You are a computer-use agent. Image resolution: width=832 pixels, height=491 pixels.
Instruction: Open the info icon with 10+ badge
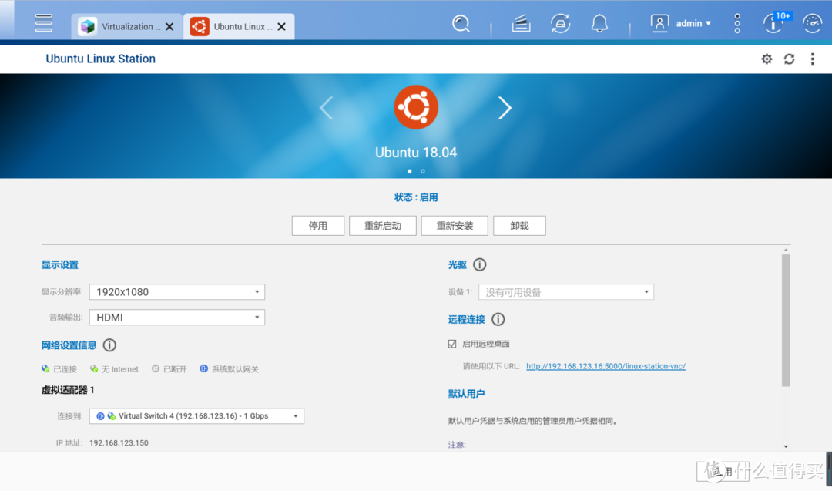[776, 23]
